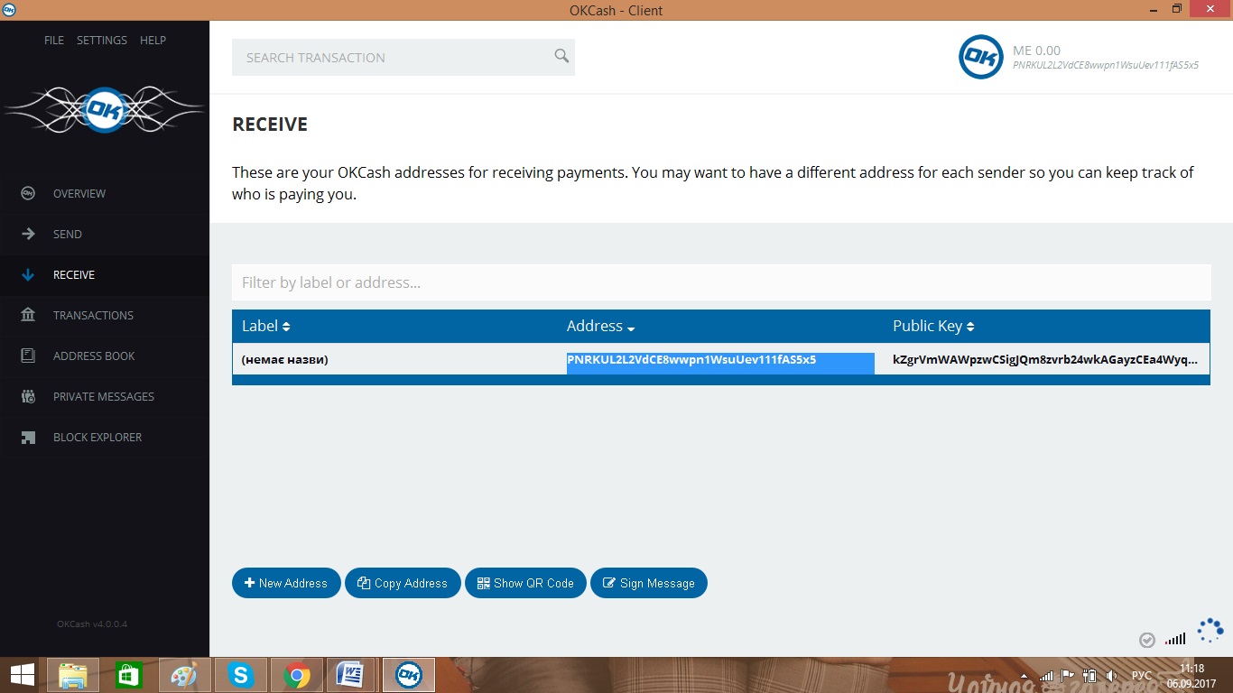Open Windows Store from taskbar
1233x693 pixels.
pos(129,675)
